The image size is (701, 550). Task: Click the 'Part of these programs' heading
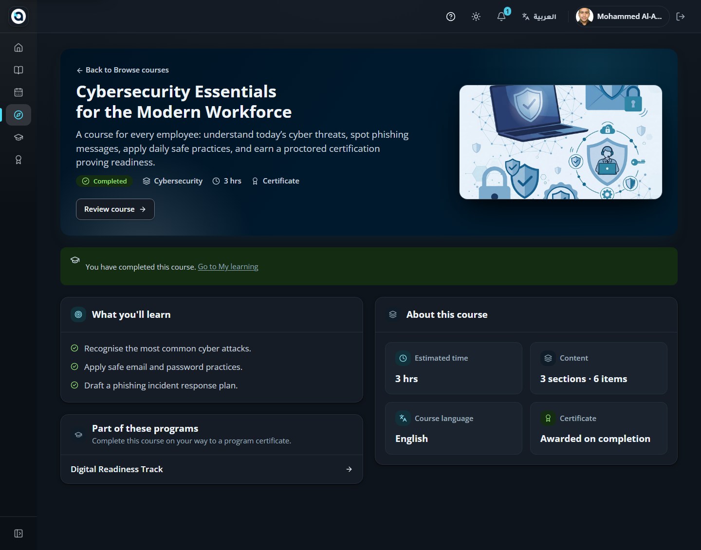tap(145, 428)
